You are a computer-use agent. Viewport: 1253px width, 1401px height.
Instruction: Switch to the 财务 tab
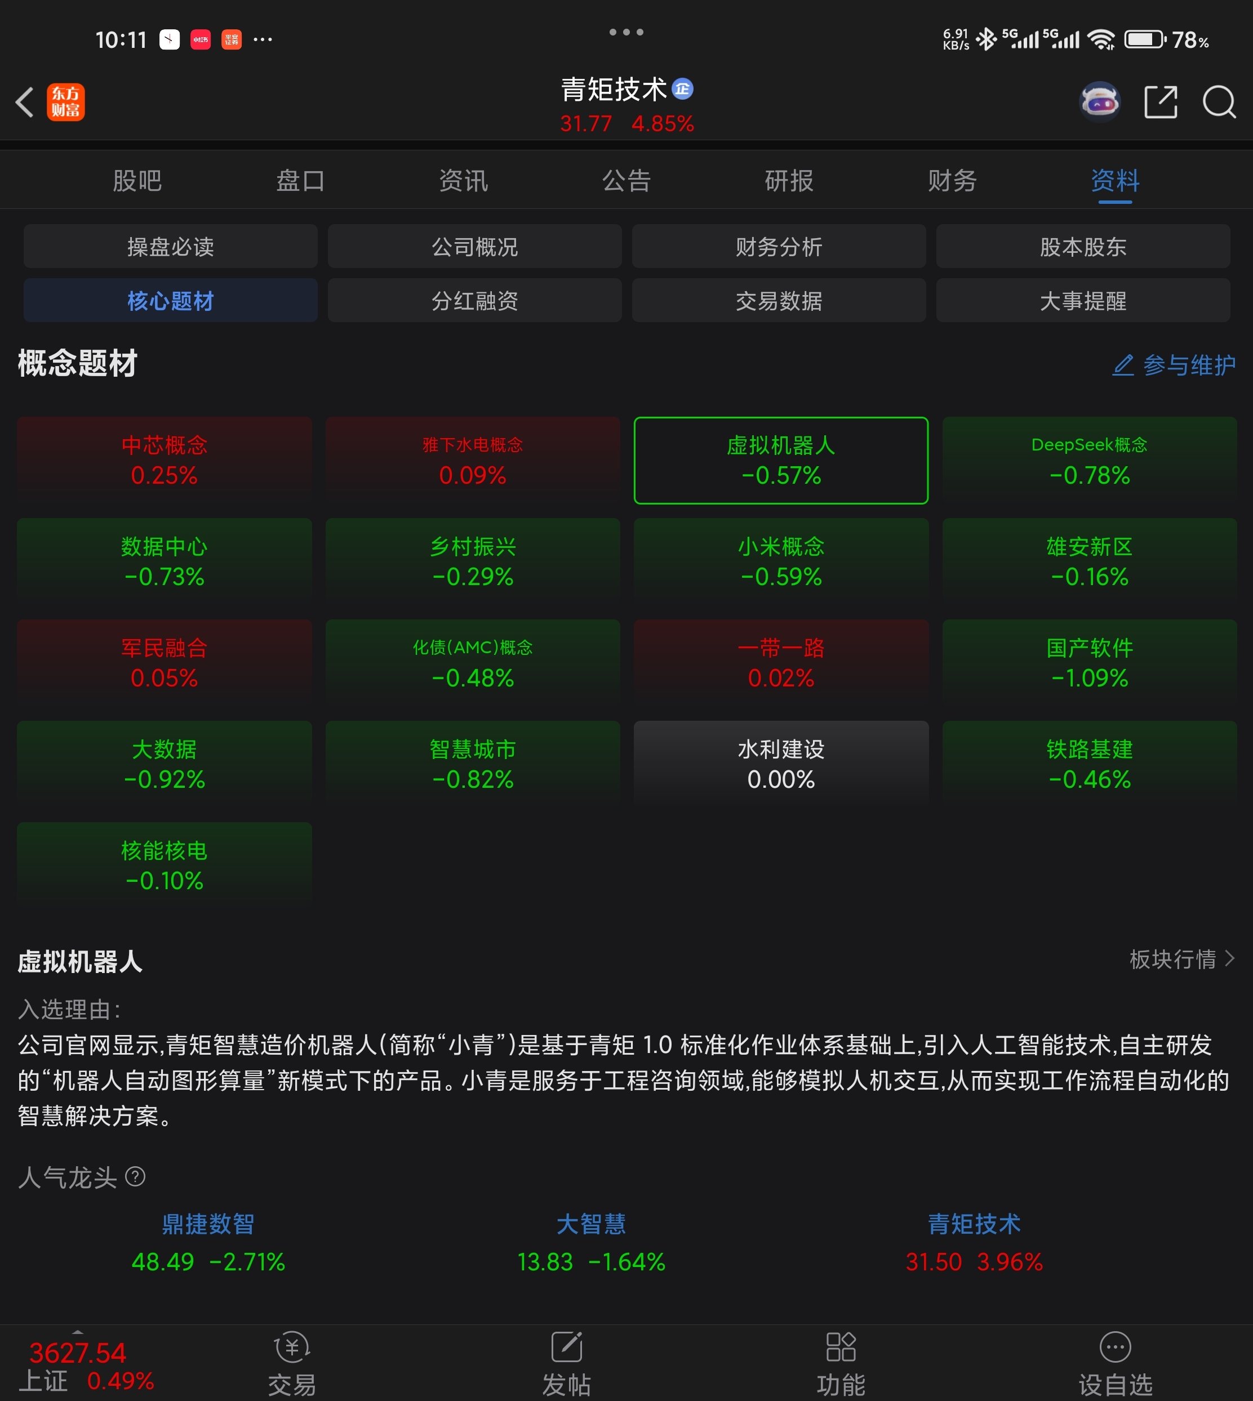click(x=952, y=181)
